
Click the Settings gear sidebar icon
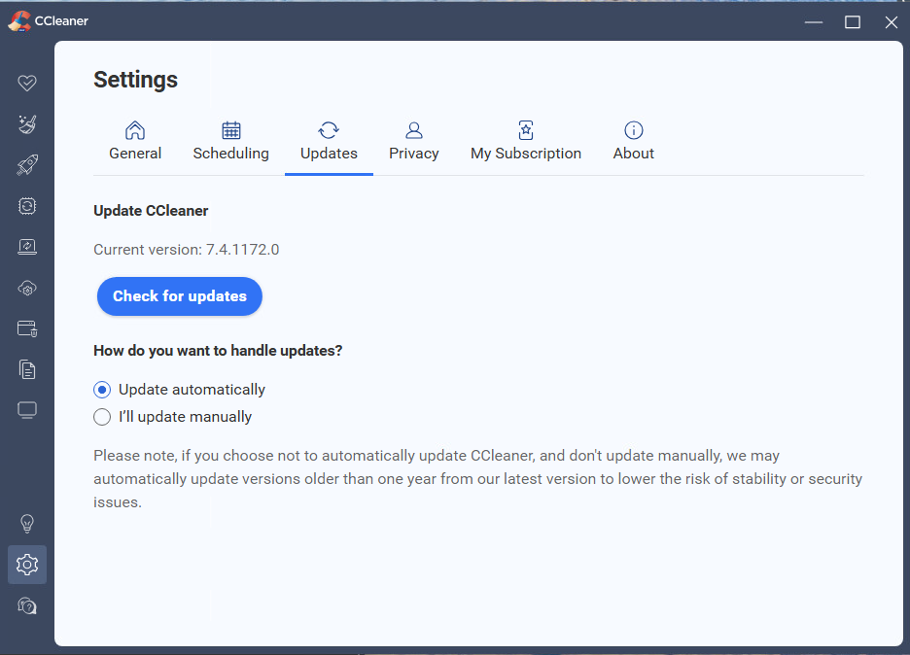coord(27,565)
